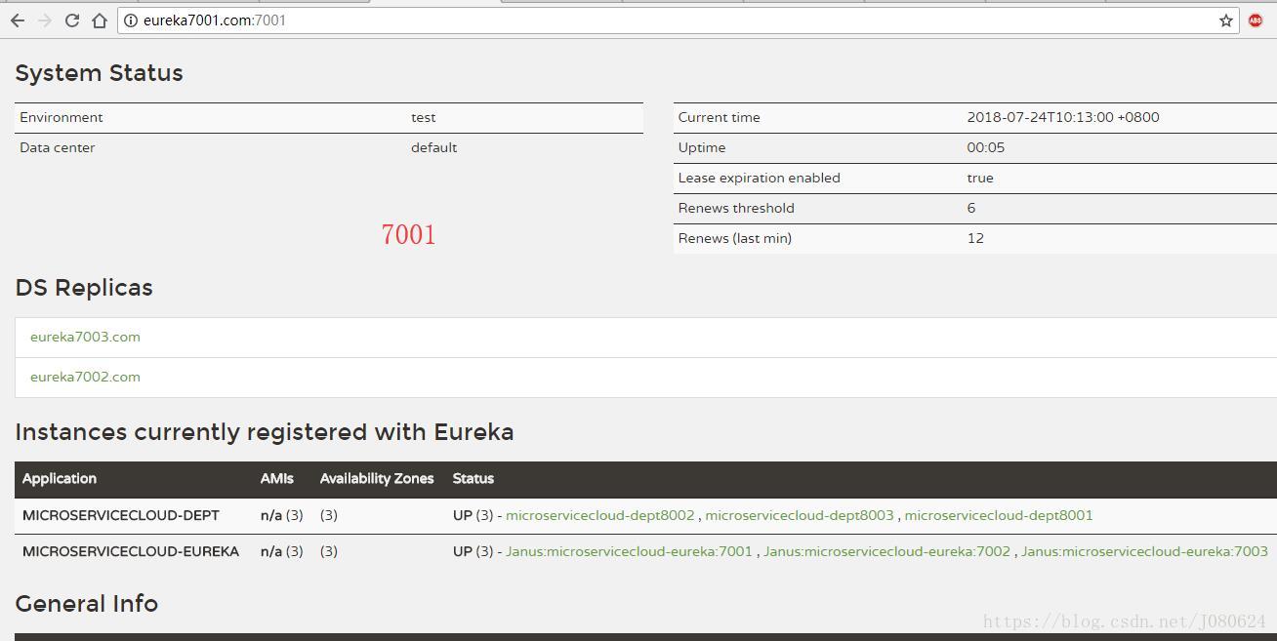1277x641 pixels.
Task: Click the Availability Zones column header
Action: (377, 479)
